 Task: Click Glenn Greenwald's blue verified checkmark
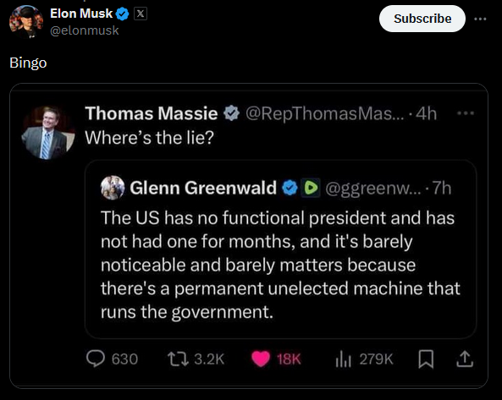(290, 188)
